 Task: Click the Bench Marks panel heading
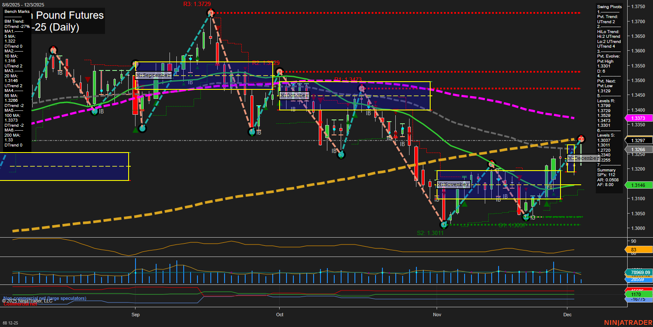coord(17,11)
